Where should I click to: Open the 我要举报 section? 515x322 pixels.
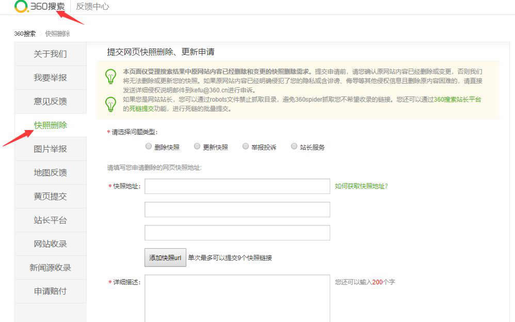click(50, 77)
